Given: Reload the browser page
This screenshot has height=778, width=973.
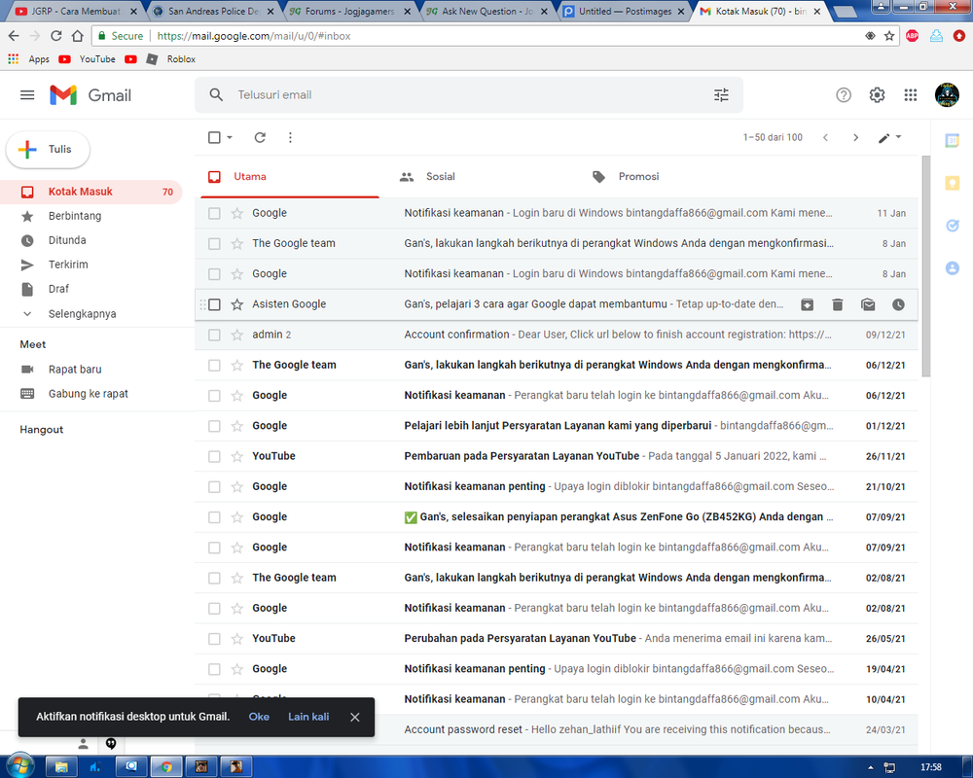Looking at the screenshot, I should click(x=55, y=36).
